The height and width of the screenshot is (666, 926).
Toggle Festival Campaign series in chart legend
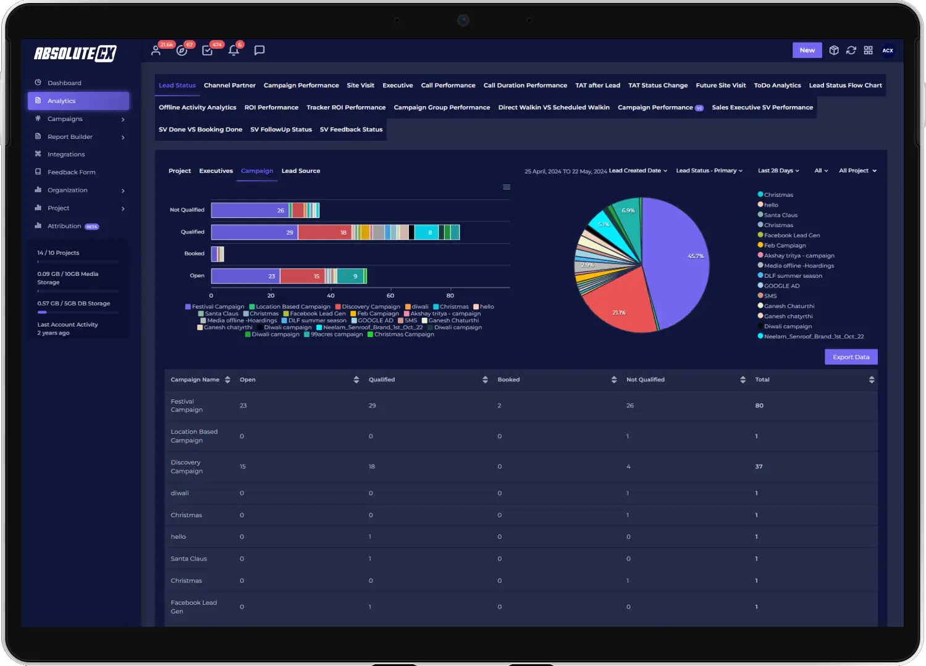click(215, 307)
